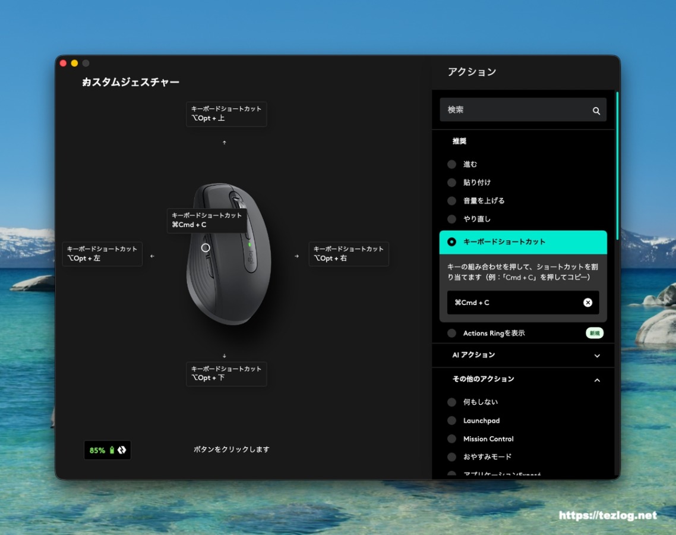Click the 85% battery indicator icon
Viewport: 676px width, 535px height.
click(112, 450)
